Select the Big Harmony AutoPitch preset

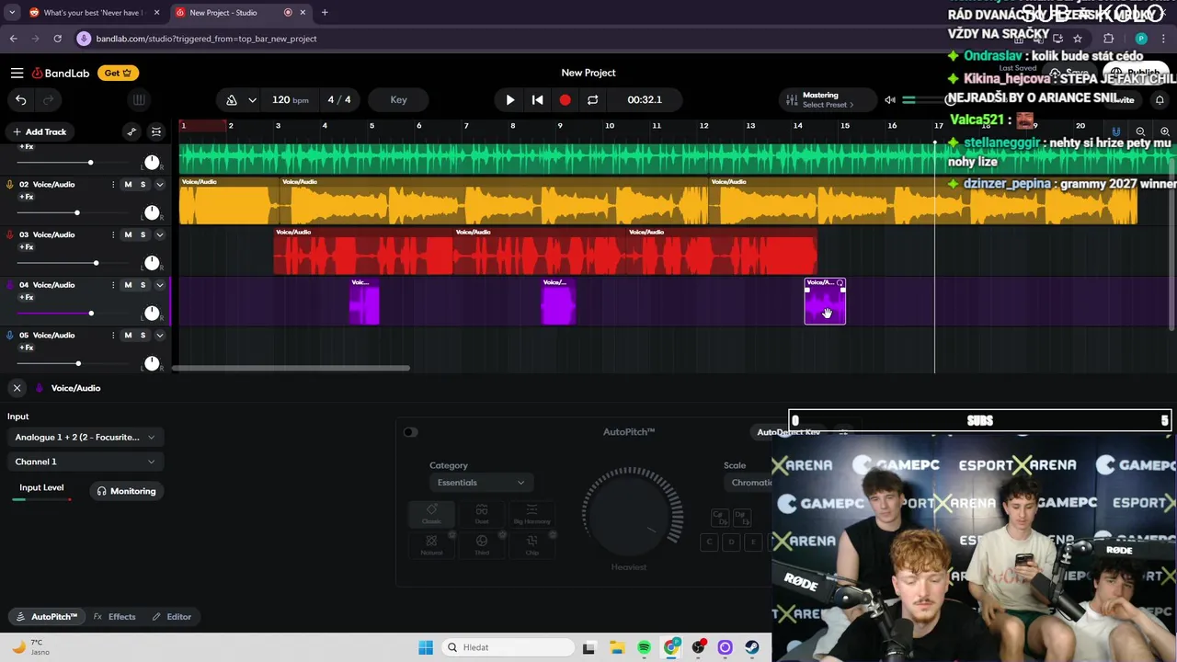[531, 514]
